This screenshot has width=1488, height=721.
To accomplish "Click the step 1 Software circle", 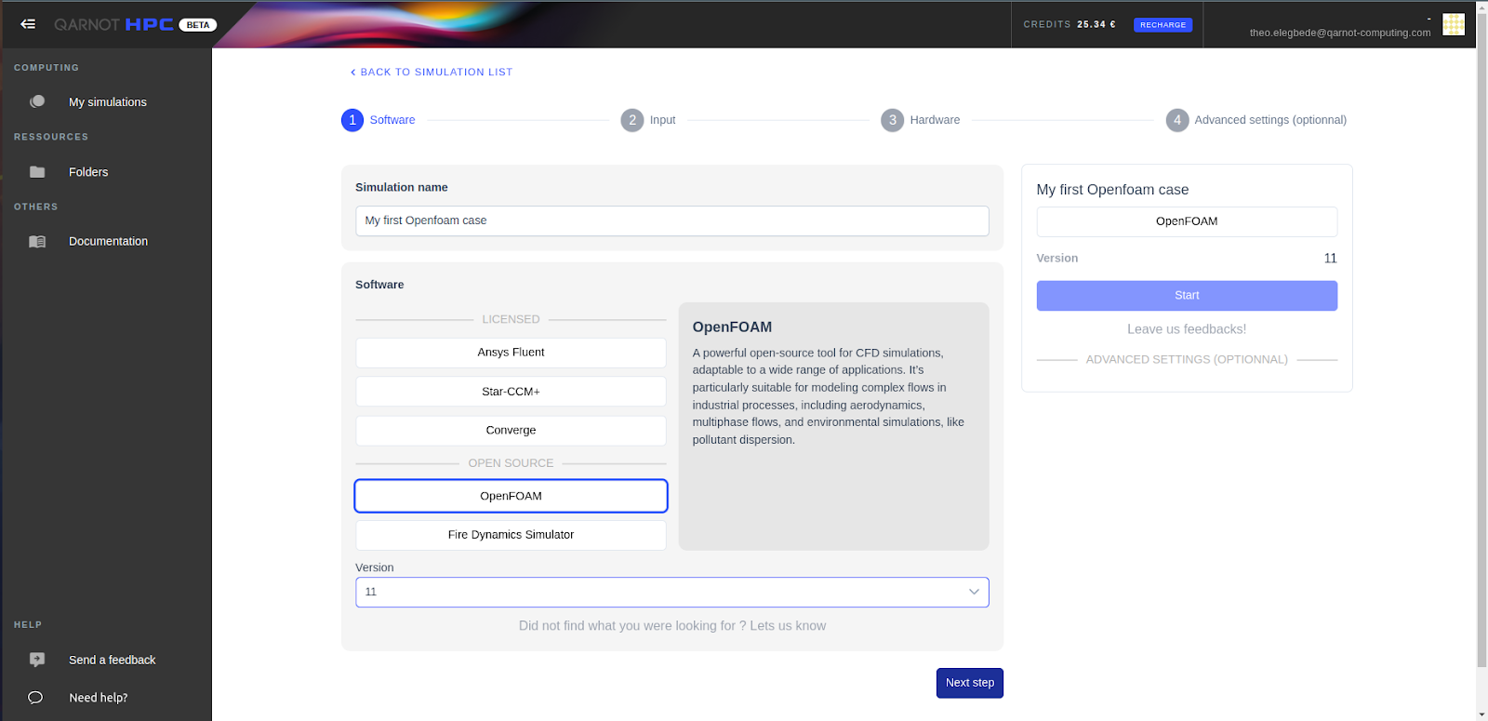I will (352, 120).
